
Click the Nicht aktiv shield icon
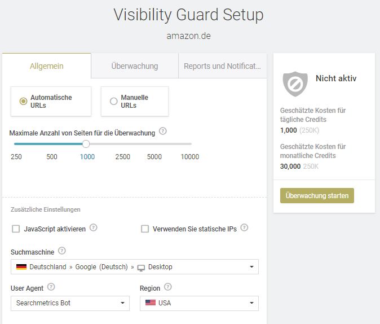[295, 84]
